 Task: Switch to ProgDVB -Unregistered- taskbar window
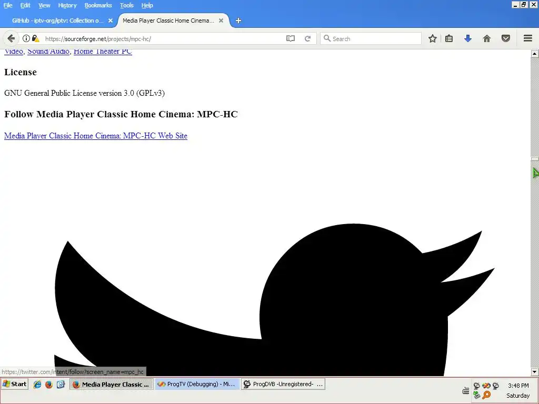click(283, 384)
